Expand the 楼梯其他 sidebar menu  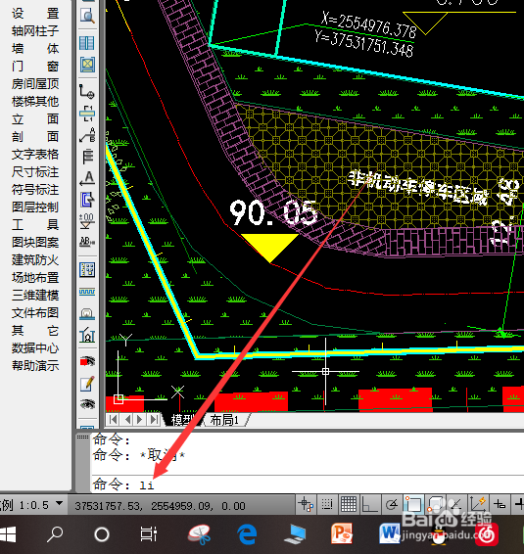pyautogui.click(x=35, y=102)
